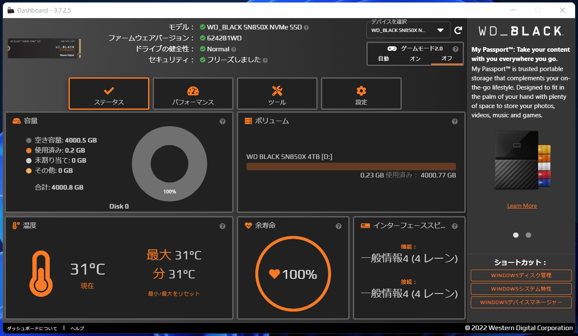Refresh the device list

[x=459, y=30]
